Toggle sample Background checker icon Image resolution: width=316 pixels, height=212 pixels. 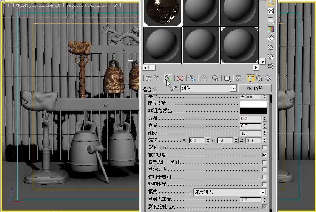pyautogui.click(x=271, y=11)
